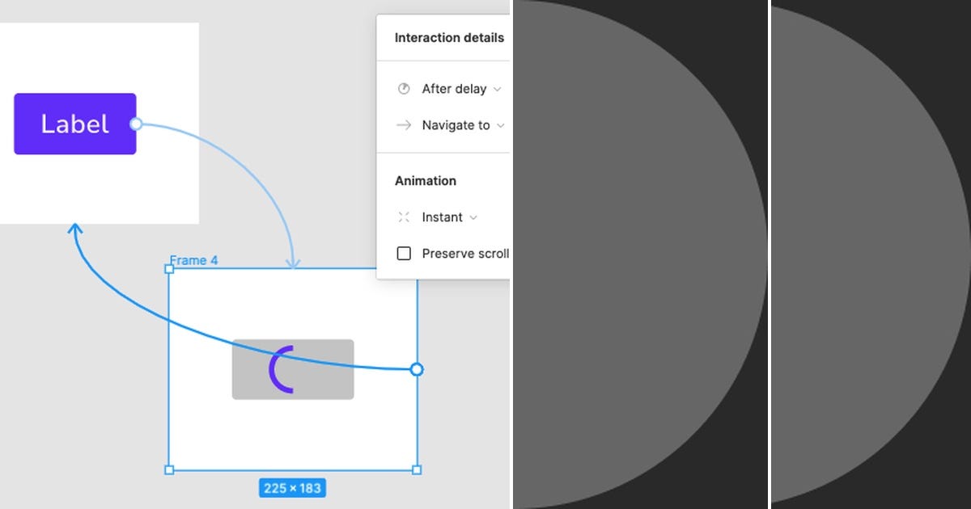Open the Navigate to action dropdown

click(x=500, y=125)
